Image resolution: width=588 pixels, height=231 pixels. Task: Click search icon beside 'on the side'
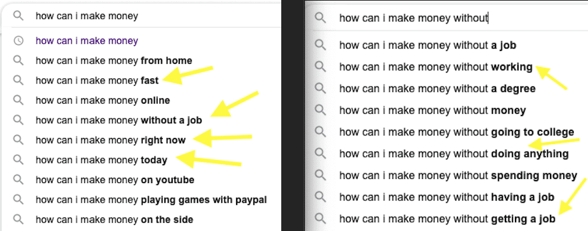(x=18, y=219)
